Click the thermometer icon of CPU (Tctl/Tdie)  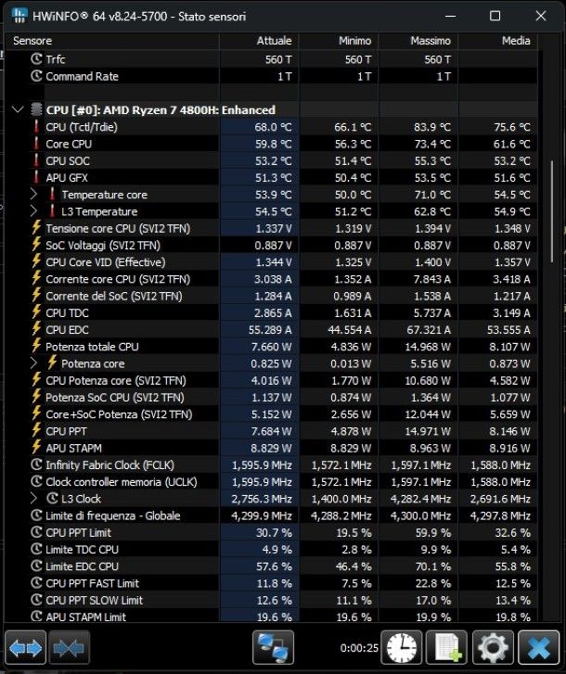(x=36, y=127)
